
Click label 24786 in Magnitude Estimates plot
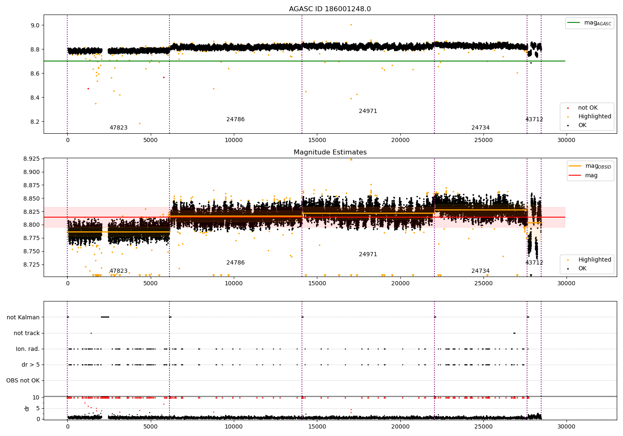pyautogui.click(x=235, y=263)
